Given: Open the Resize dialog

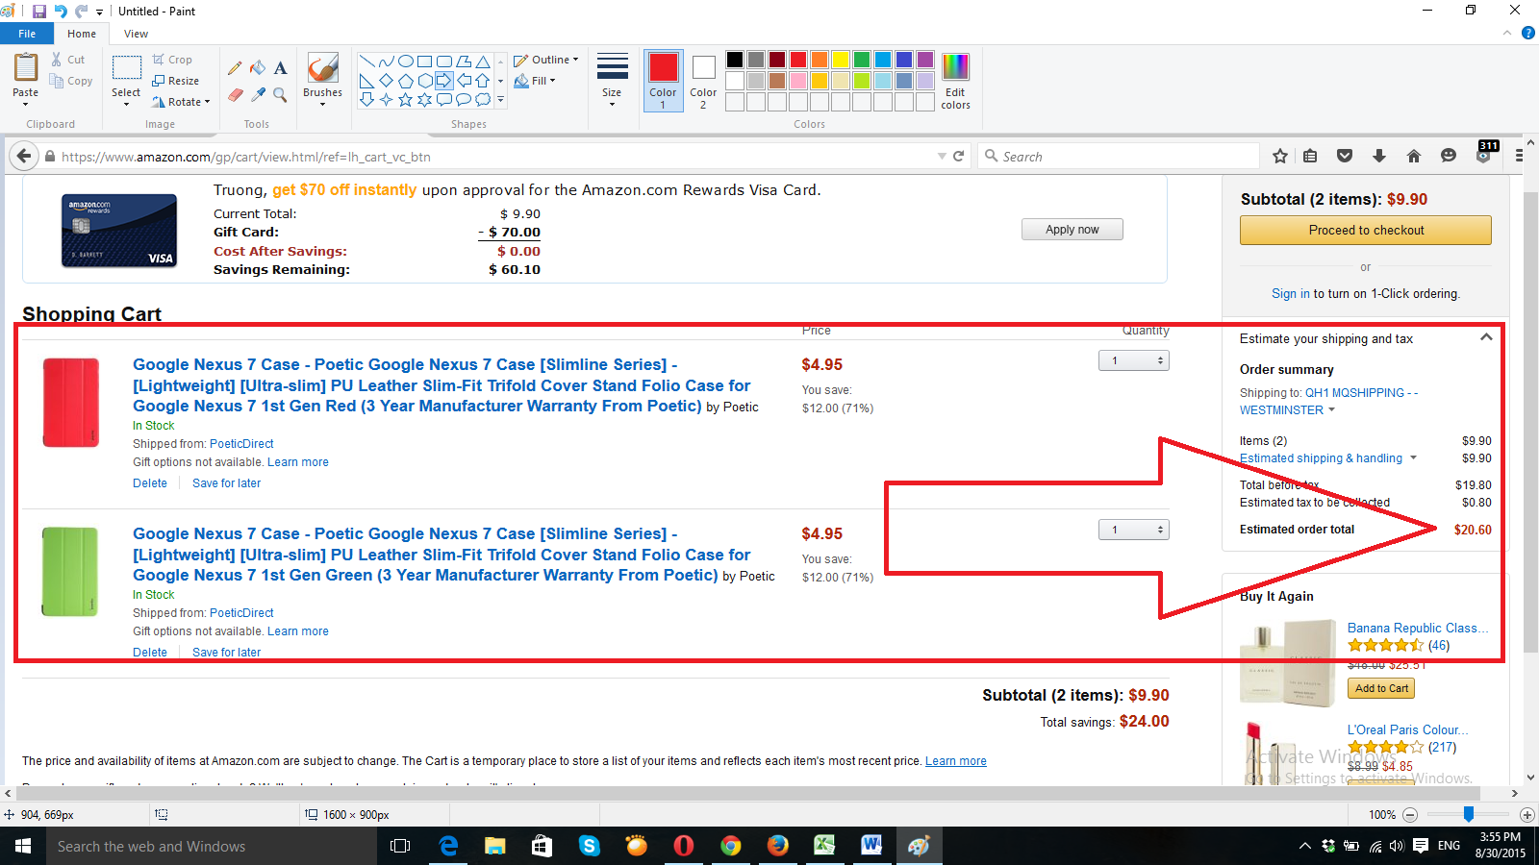Looking at the screenshot, I should pyautogui.click(x=176, y=81).
